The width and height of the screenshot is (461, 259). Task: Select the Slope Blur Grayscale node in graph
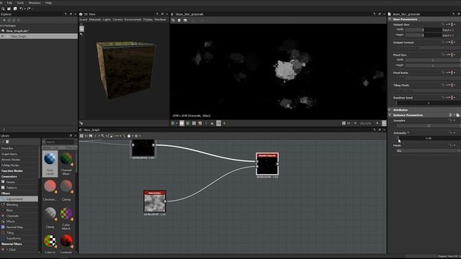[x=267, y=164]
